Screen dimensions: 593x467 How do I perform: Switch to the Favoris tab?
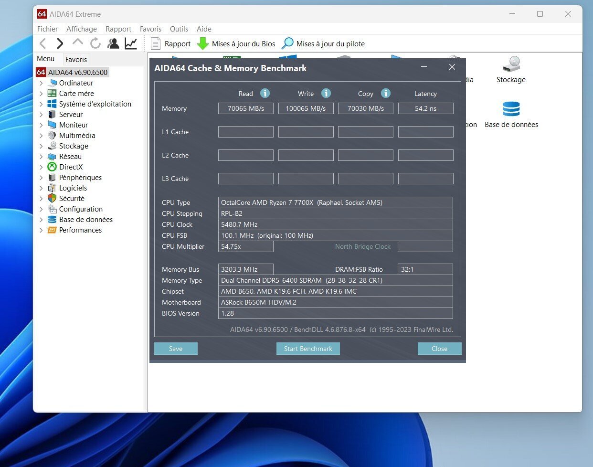(x=76, y=60)
